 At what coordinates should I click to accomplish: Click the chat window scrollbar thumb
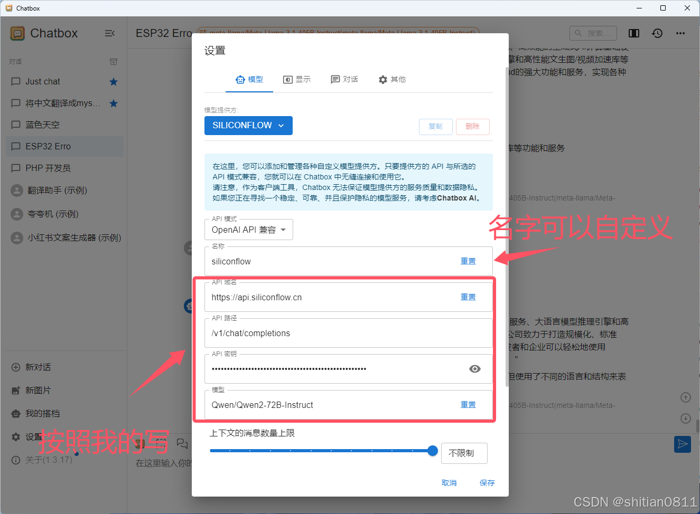point(698,426)
